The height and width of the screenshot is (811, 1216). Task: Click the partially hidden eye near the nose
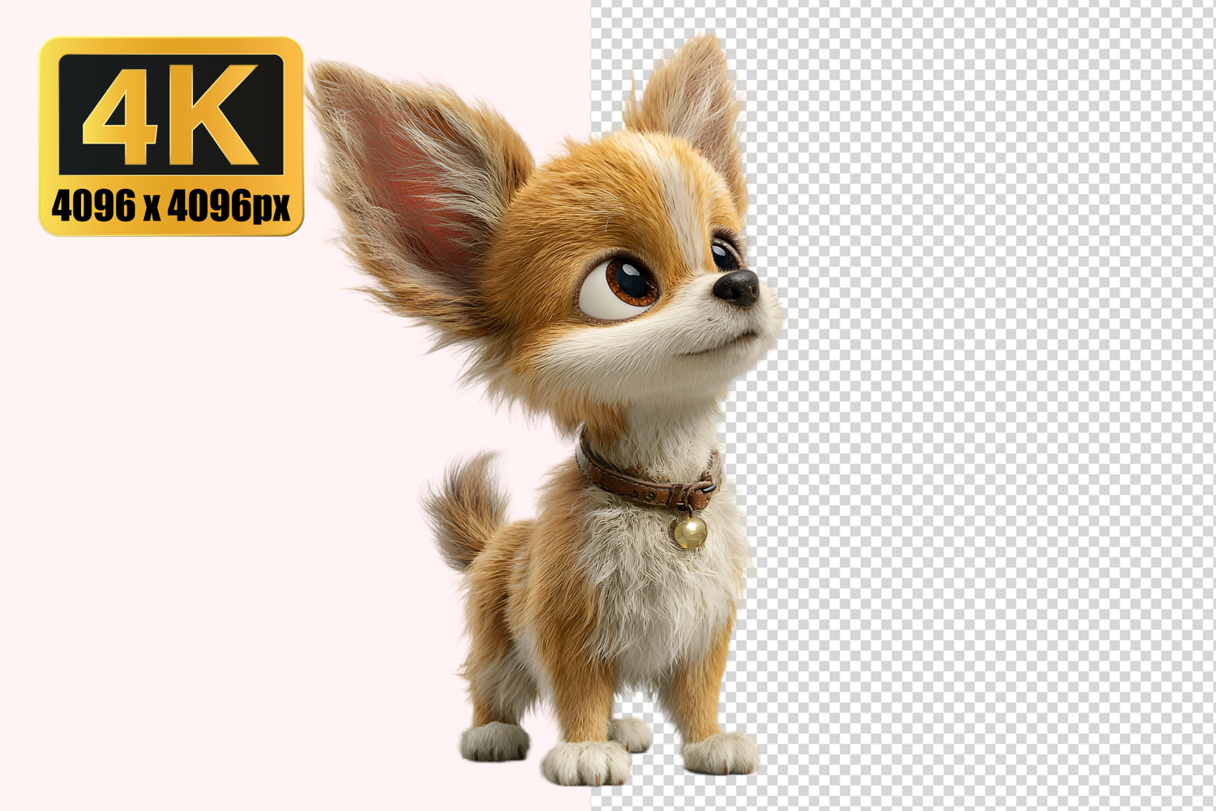tap(724, 254)
